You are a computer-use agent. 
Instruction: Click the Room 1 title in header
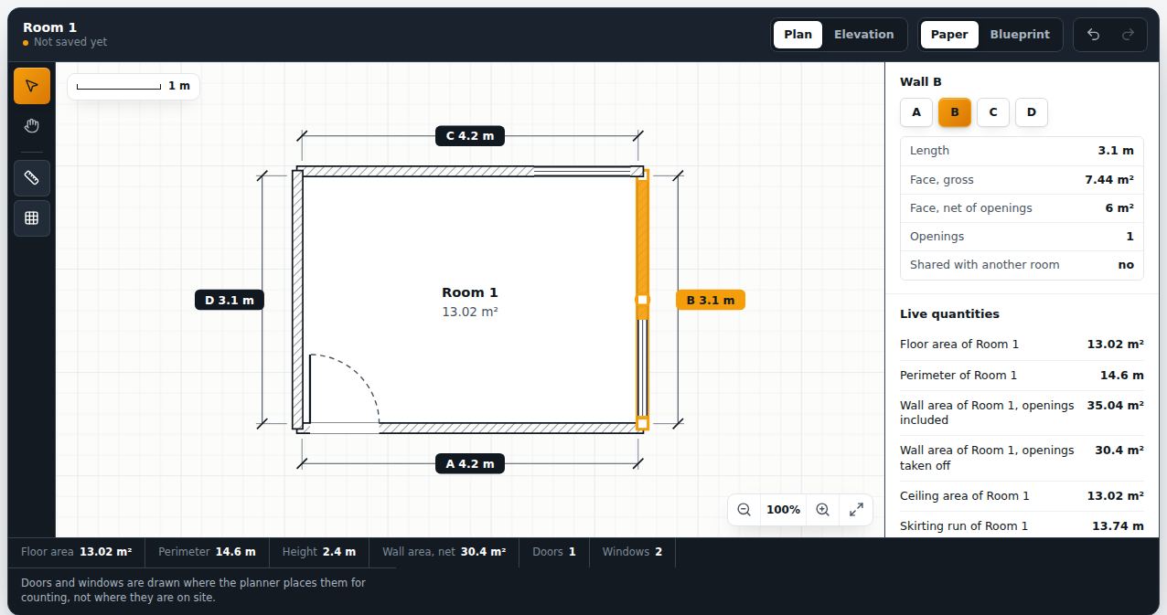tap(50, 27)
